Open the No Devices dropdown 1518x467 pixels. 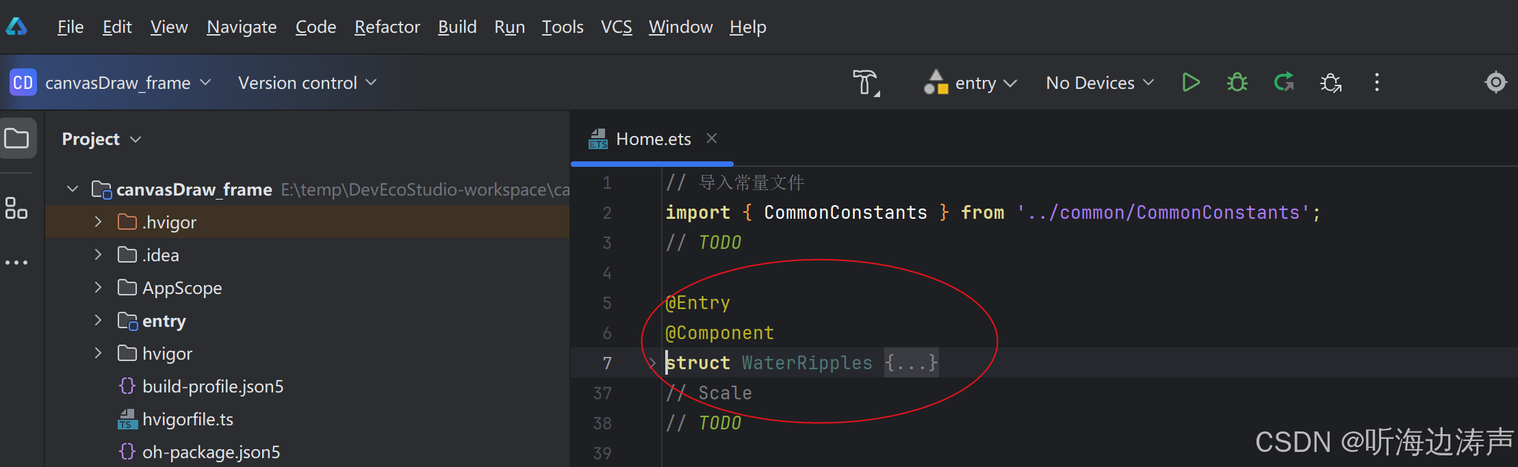[1100, 83]
